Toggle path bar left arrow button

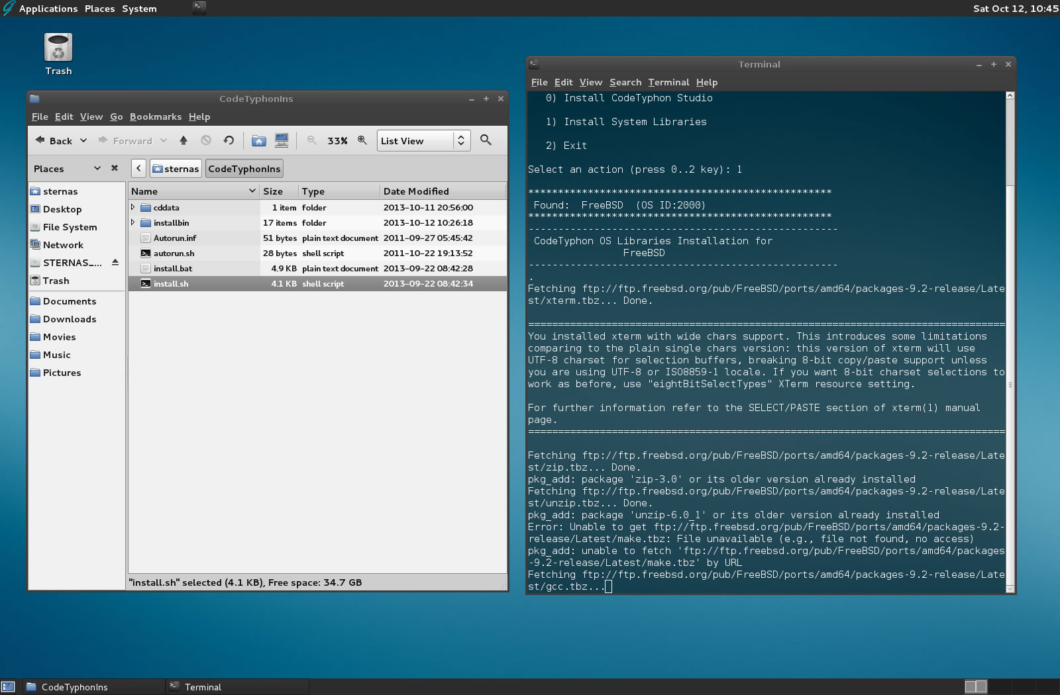[138, 169]
